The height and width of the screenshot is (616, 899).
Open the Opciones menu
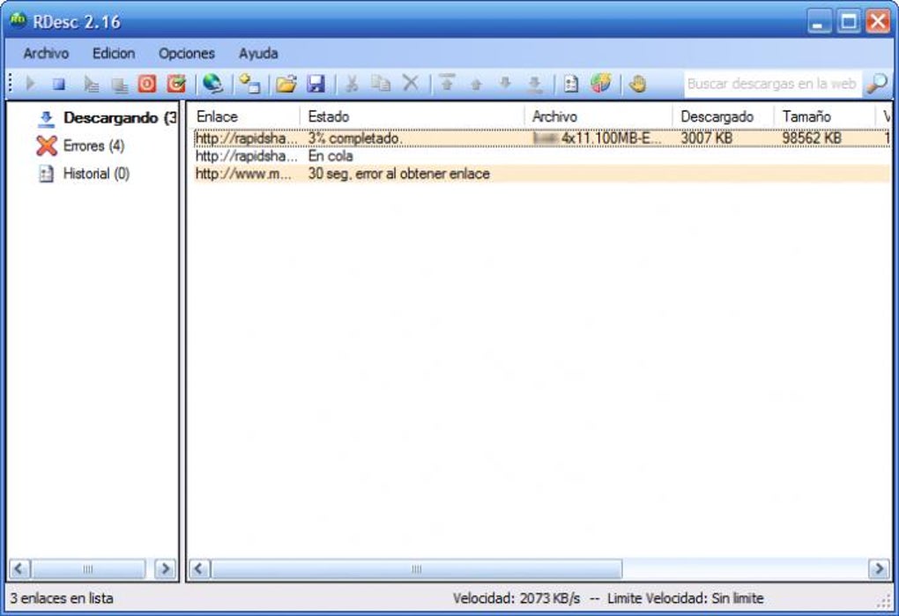[186, 53]
